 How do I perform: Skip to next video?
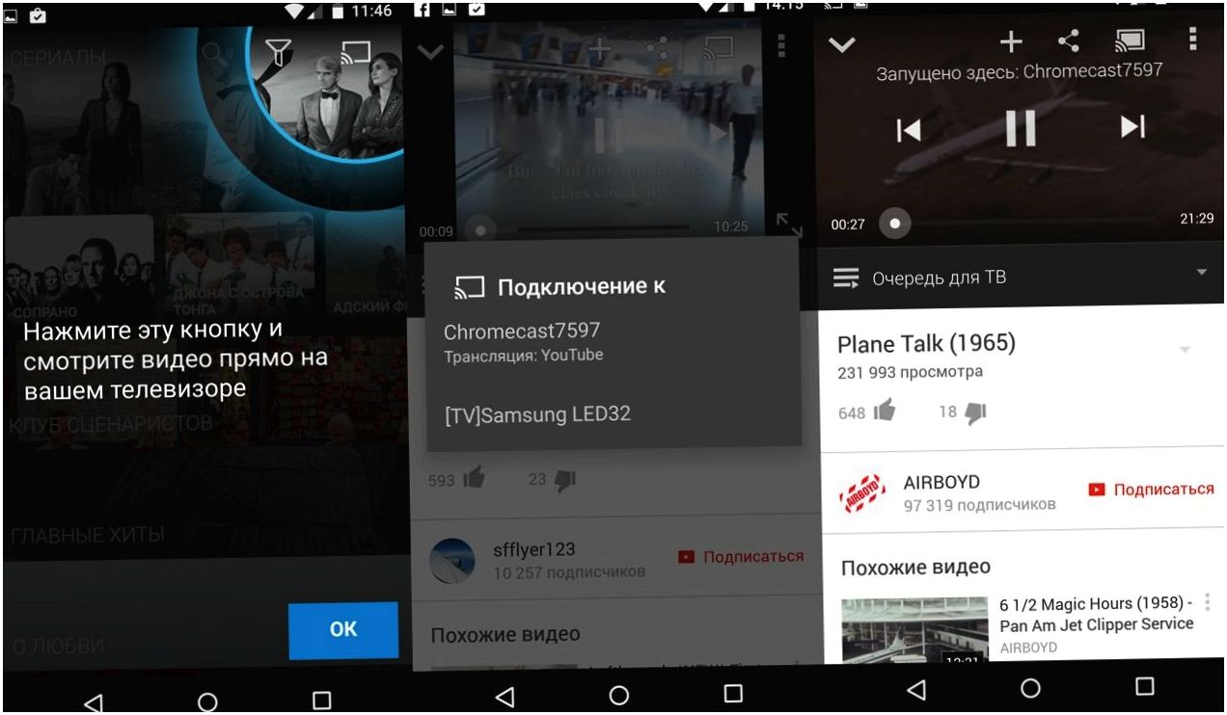1132,126
